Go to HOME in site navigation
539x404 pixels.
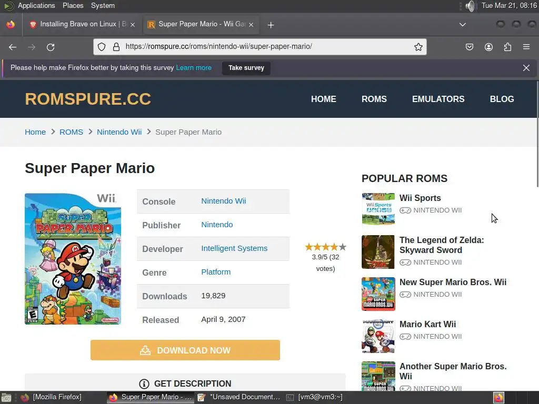pos(324,99)
